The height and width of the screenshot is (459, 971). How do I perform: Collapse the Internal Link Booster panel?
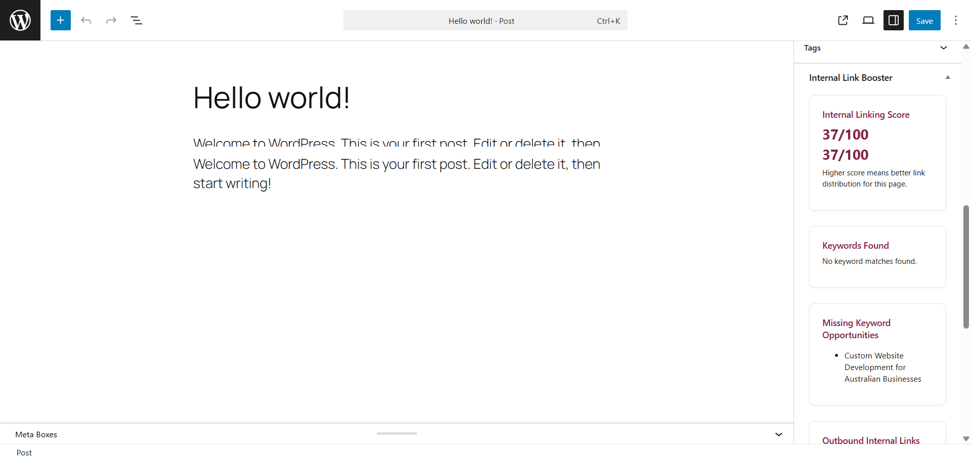coord(947,77)
